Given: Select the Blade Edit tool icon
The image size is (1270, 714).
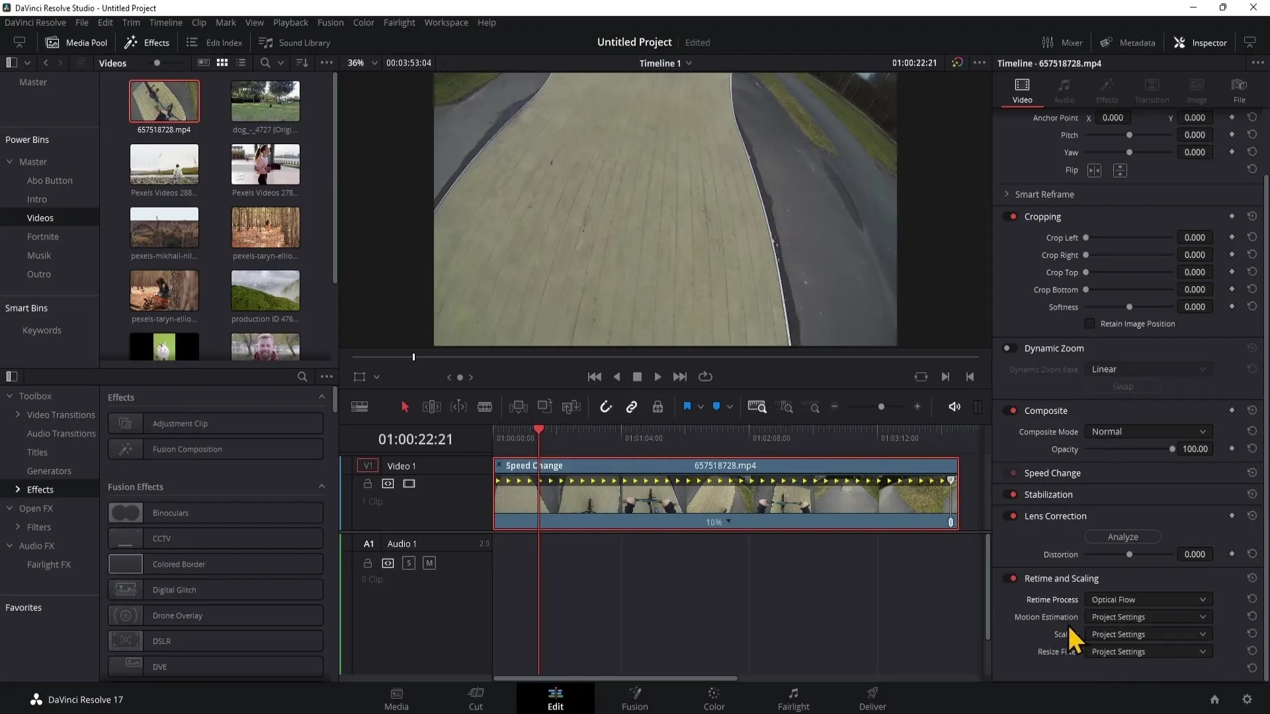Looking at the screenshot, I should 486,407.
